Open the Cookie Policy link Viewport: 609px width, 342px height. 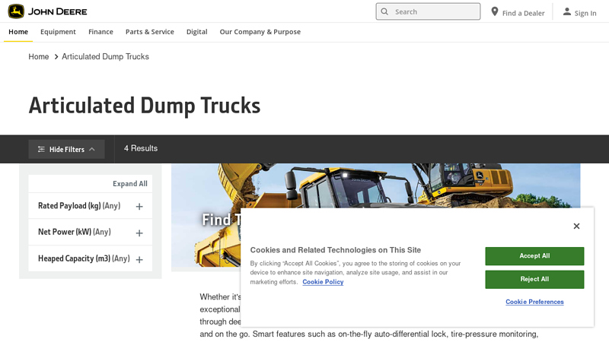[x=323, y=282]
